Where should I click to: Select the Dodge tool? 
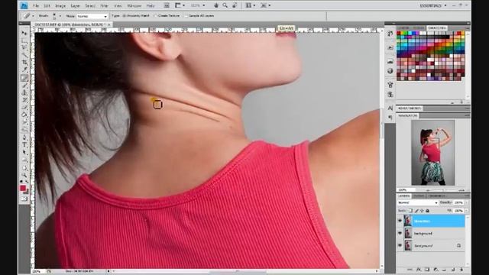click(24, 129)
